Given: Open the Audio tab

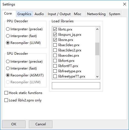Looking at the screenshot, I should 39,14.
